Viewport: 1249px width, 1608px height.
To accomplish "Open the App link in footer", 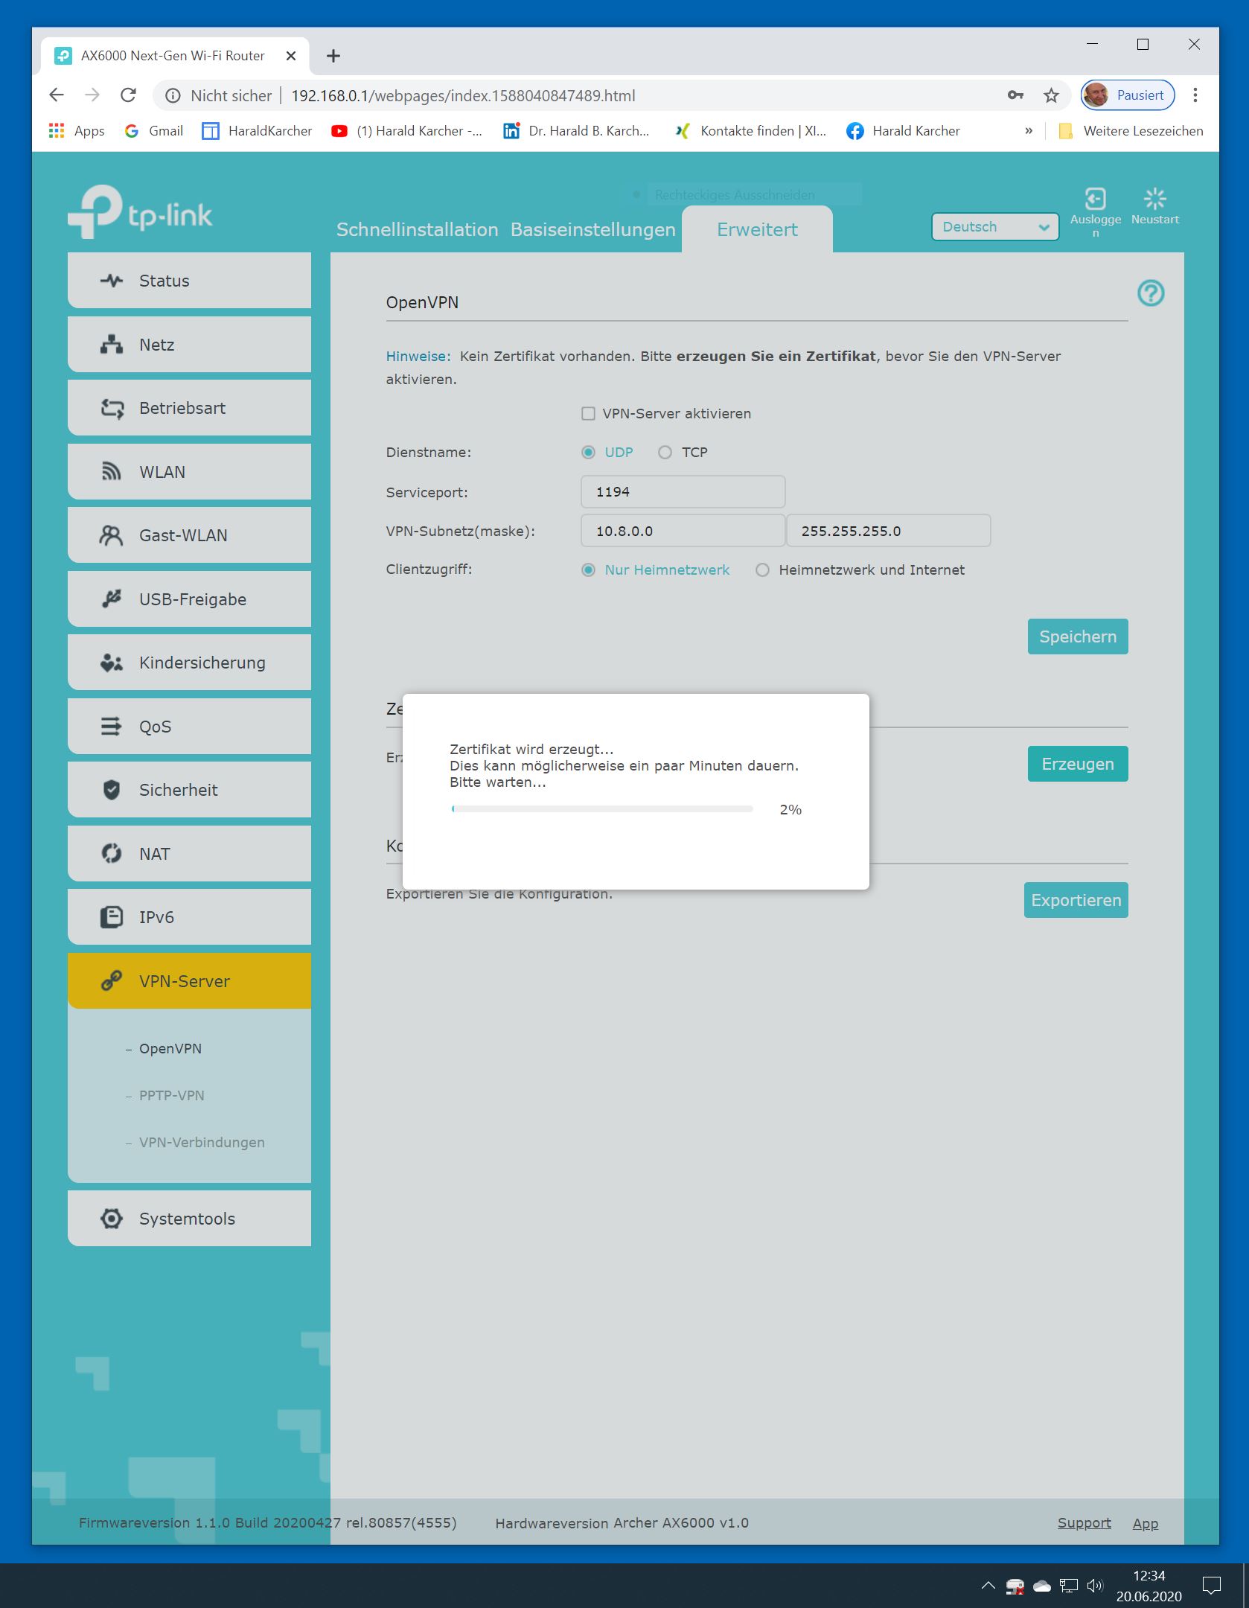I will pyautogui.click(x=1146, y=1524).
